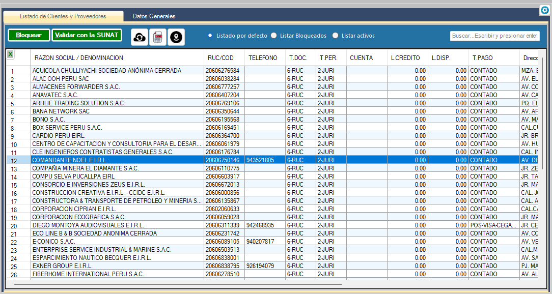Click the horizontal scrollbar under the table
This screenshot has height=294, width=552.
[x=178, y=284]
